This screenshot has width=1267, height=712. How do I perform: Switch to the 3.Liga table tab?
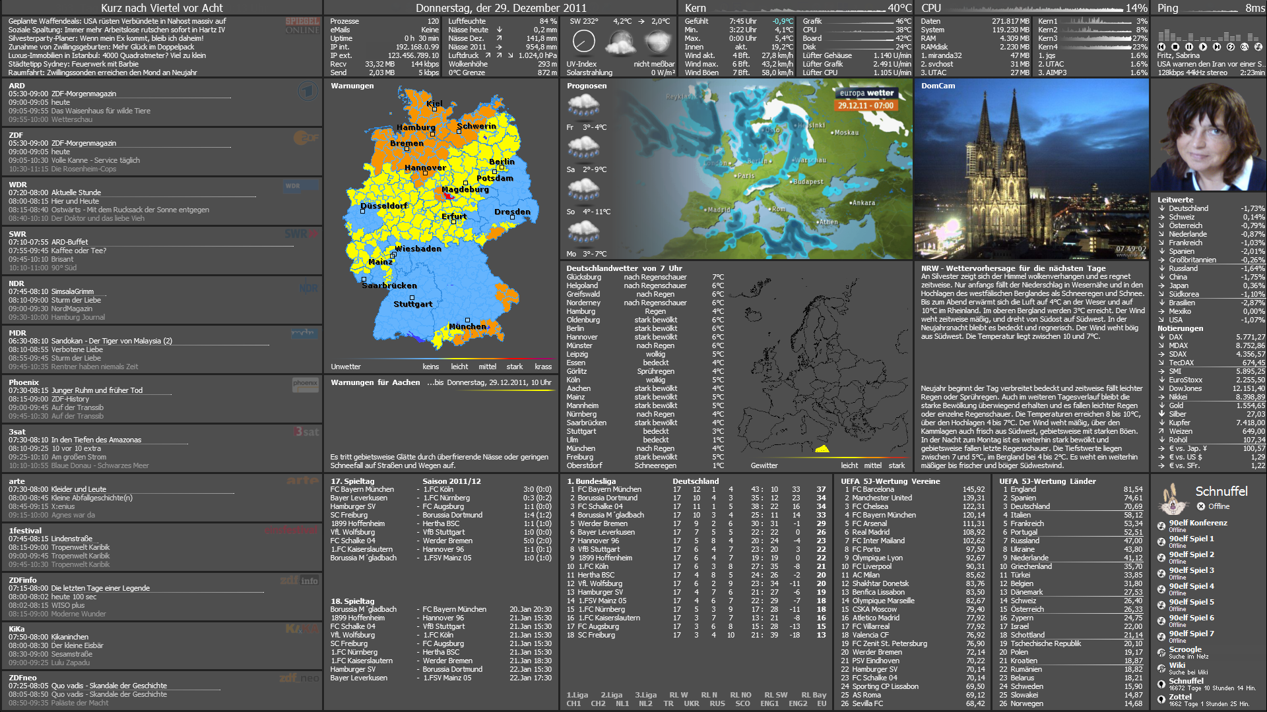pyautogui.click(x=645, y=695)
